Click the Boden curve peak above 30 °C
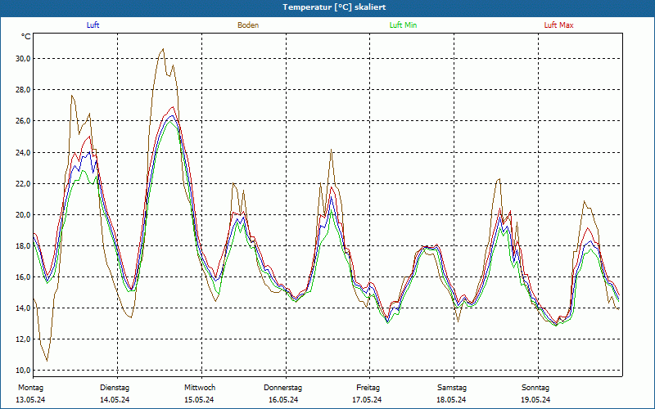The width and height of the screenshot is (655, 409). tap(163, 49)
